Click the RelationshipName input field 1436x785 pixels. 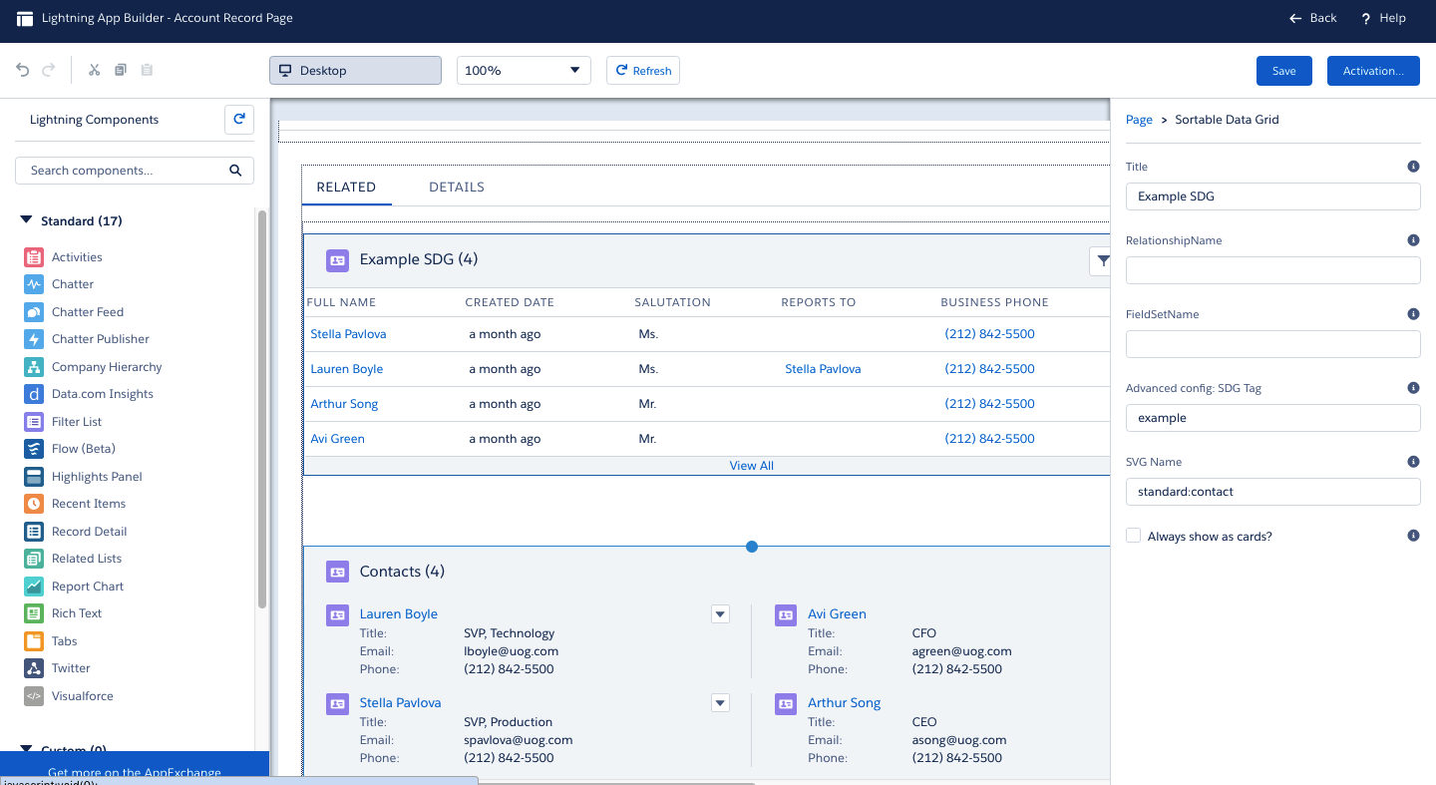(1272, 270)
